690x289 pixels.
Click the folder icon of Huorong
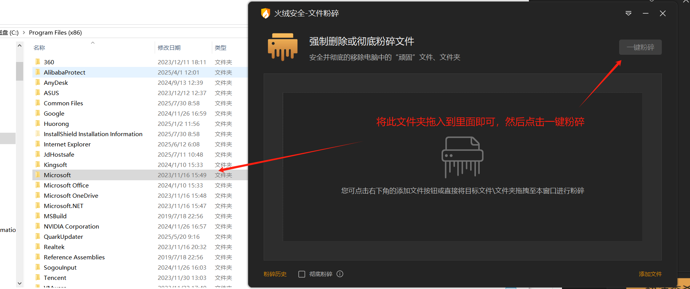[x=38, y=123]
